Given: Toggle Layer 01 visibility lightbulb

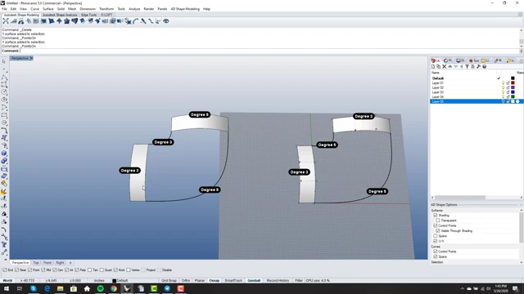Looking at the screenshot, I should [503, 83].
